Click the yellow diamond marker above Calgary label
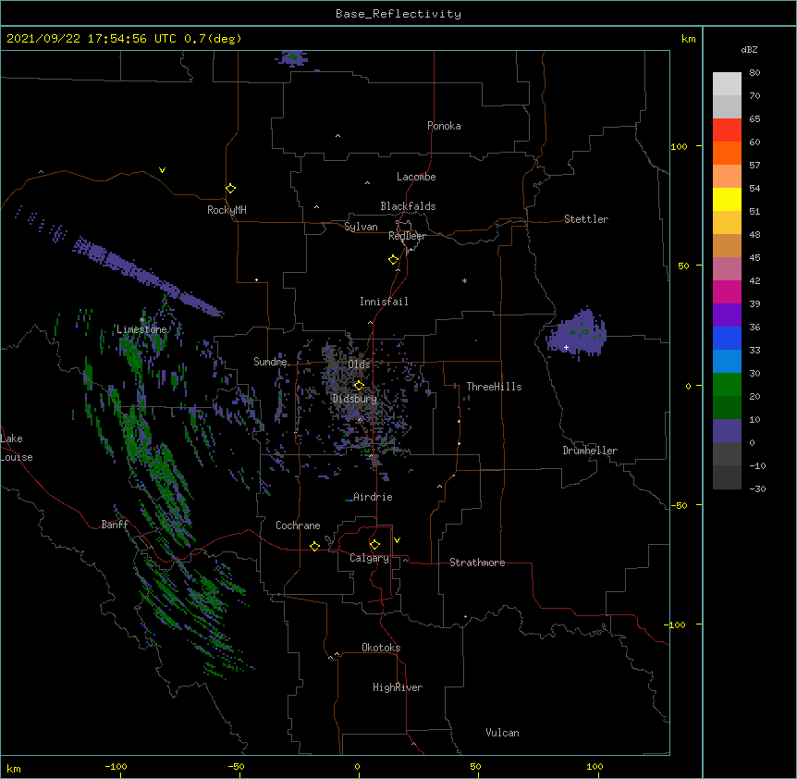This screenshot has width=797, height=779. coord(374,545)
